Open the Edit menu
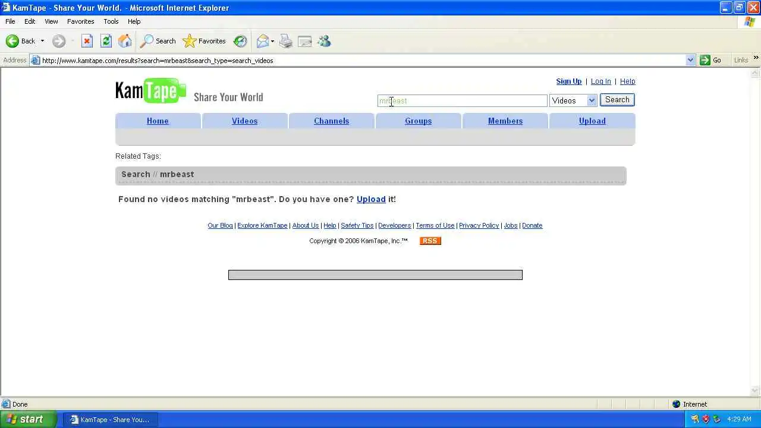761x428 pixels. pyautogui.click(x=30, y=21)
